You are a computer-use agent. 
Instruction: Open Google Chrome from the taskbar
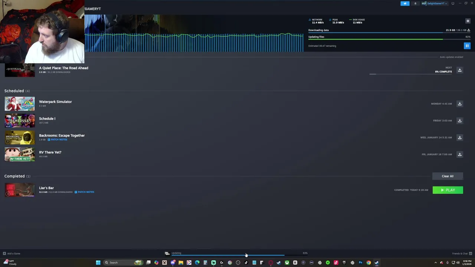click(x=368, y=263)
